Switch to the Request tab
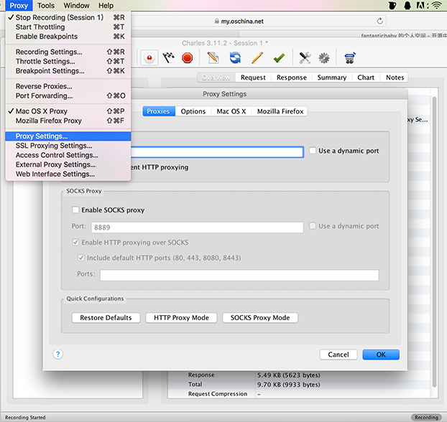This screenshot has width=447, height=422. (x=253, y=78)
